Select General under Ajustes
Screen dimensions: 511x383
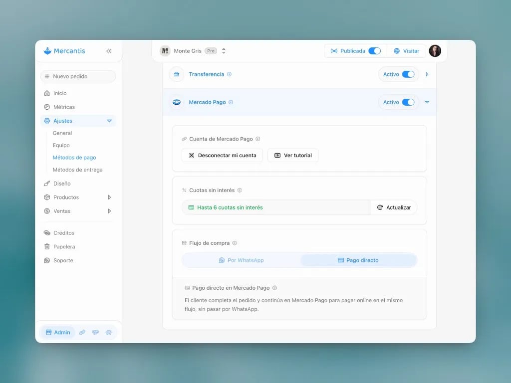tap(62, 133)
